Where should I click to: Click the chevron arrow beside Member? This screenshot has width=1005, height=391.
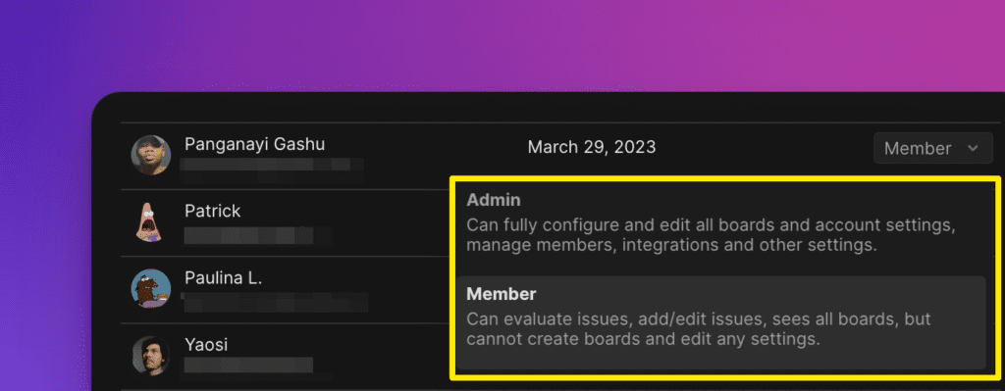click(973, 149)
